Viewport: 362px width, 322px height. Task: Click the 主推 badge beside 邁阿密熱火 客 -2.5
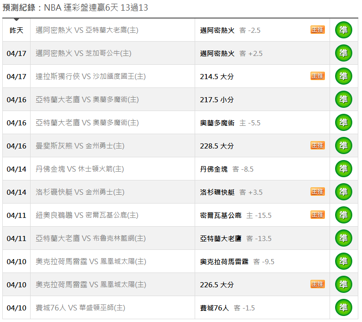pos(318,30)
